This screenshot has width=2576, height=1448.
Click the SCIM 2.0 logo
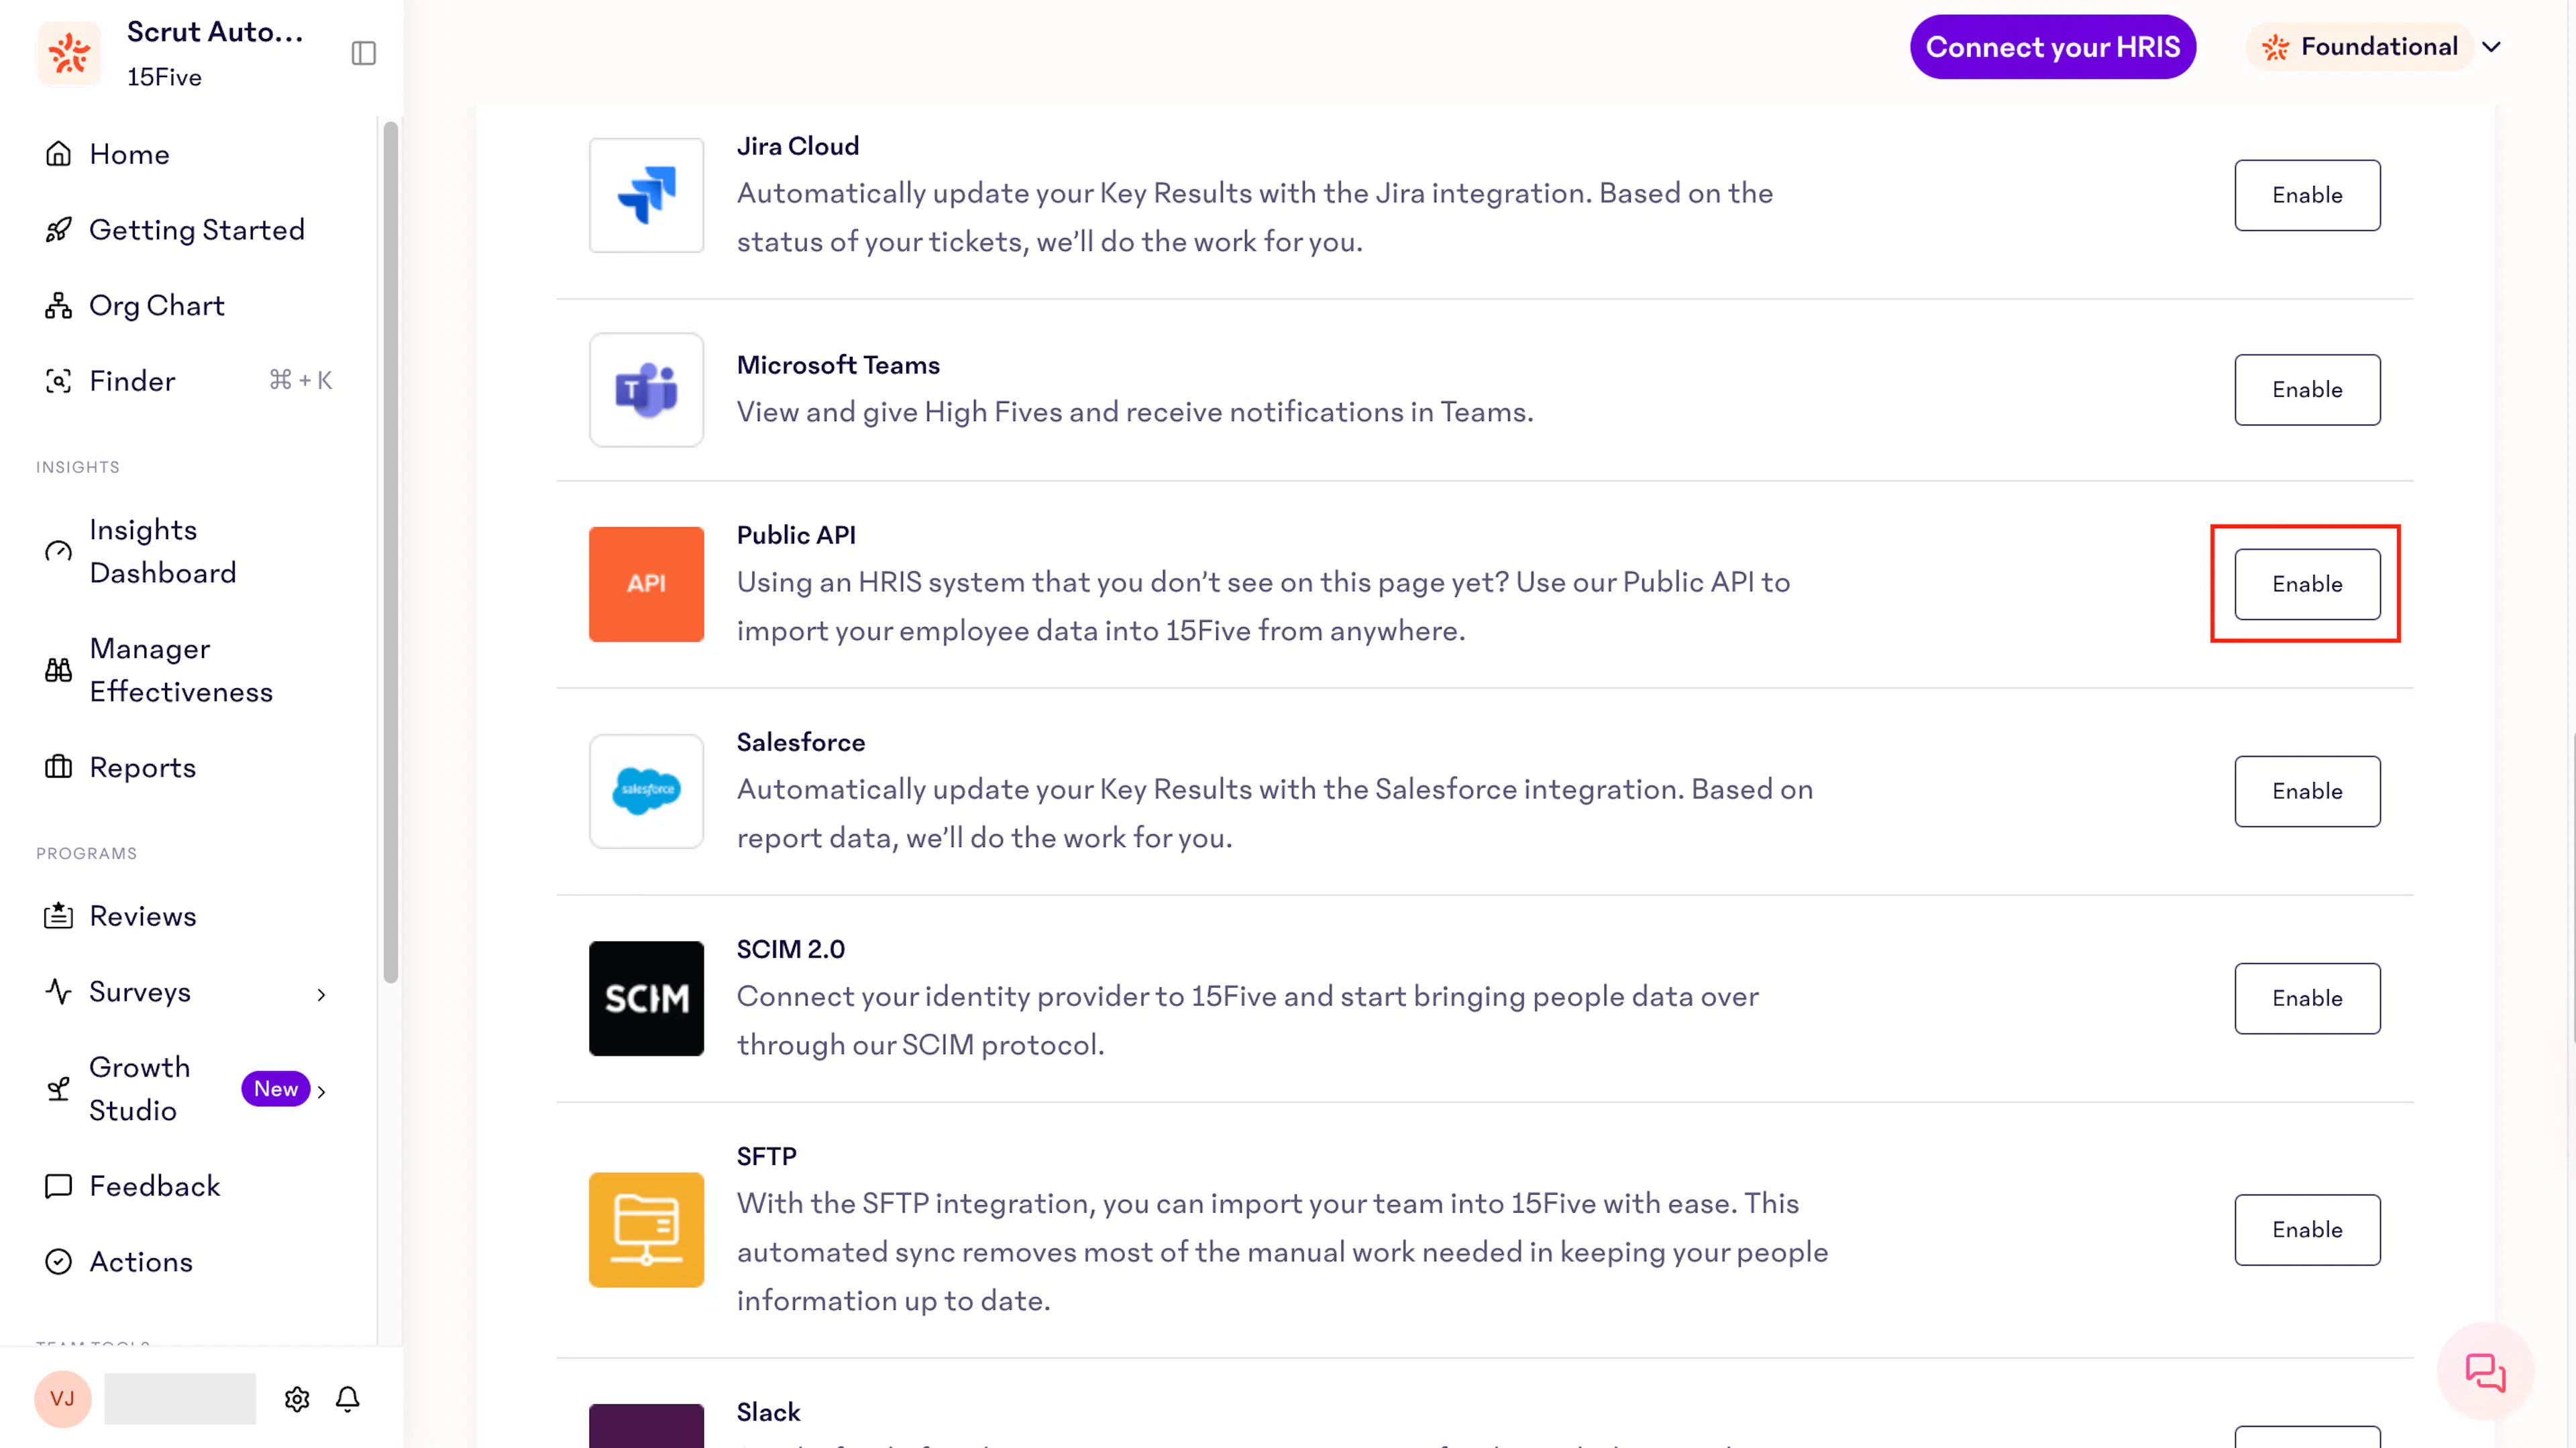[x=646, y=998]
